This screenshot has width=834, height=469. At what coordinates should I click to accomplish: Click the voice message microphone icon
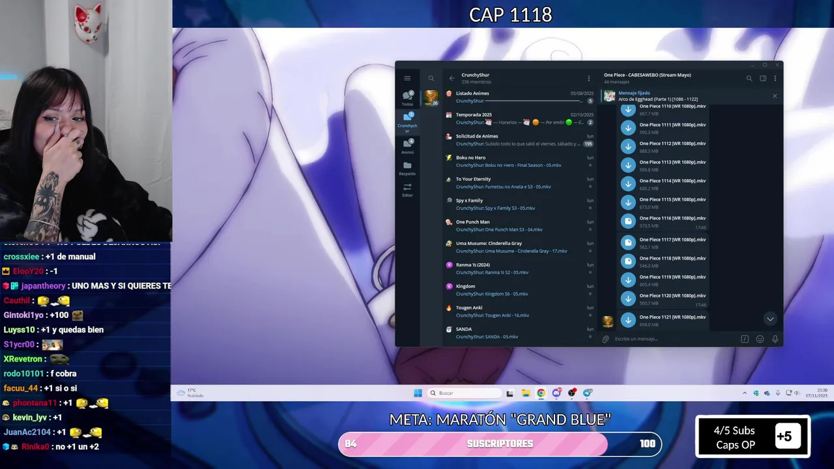pyautogui.click(x=775, y=339)
